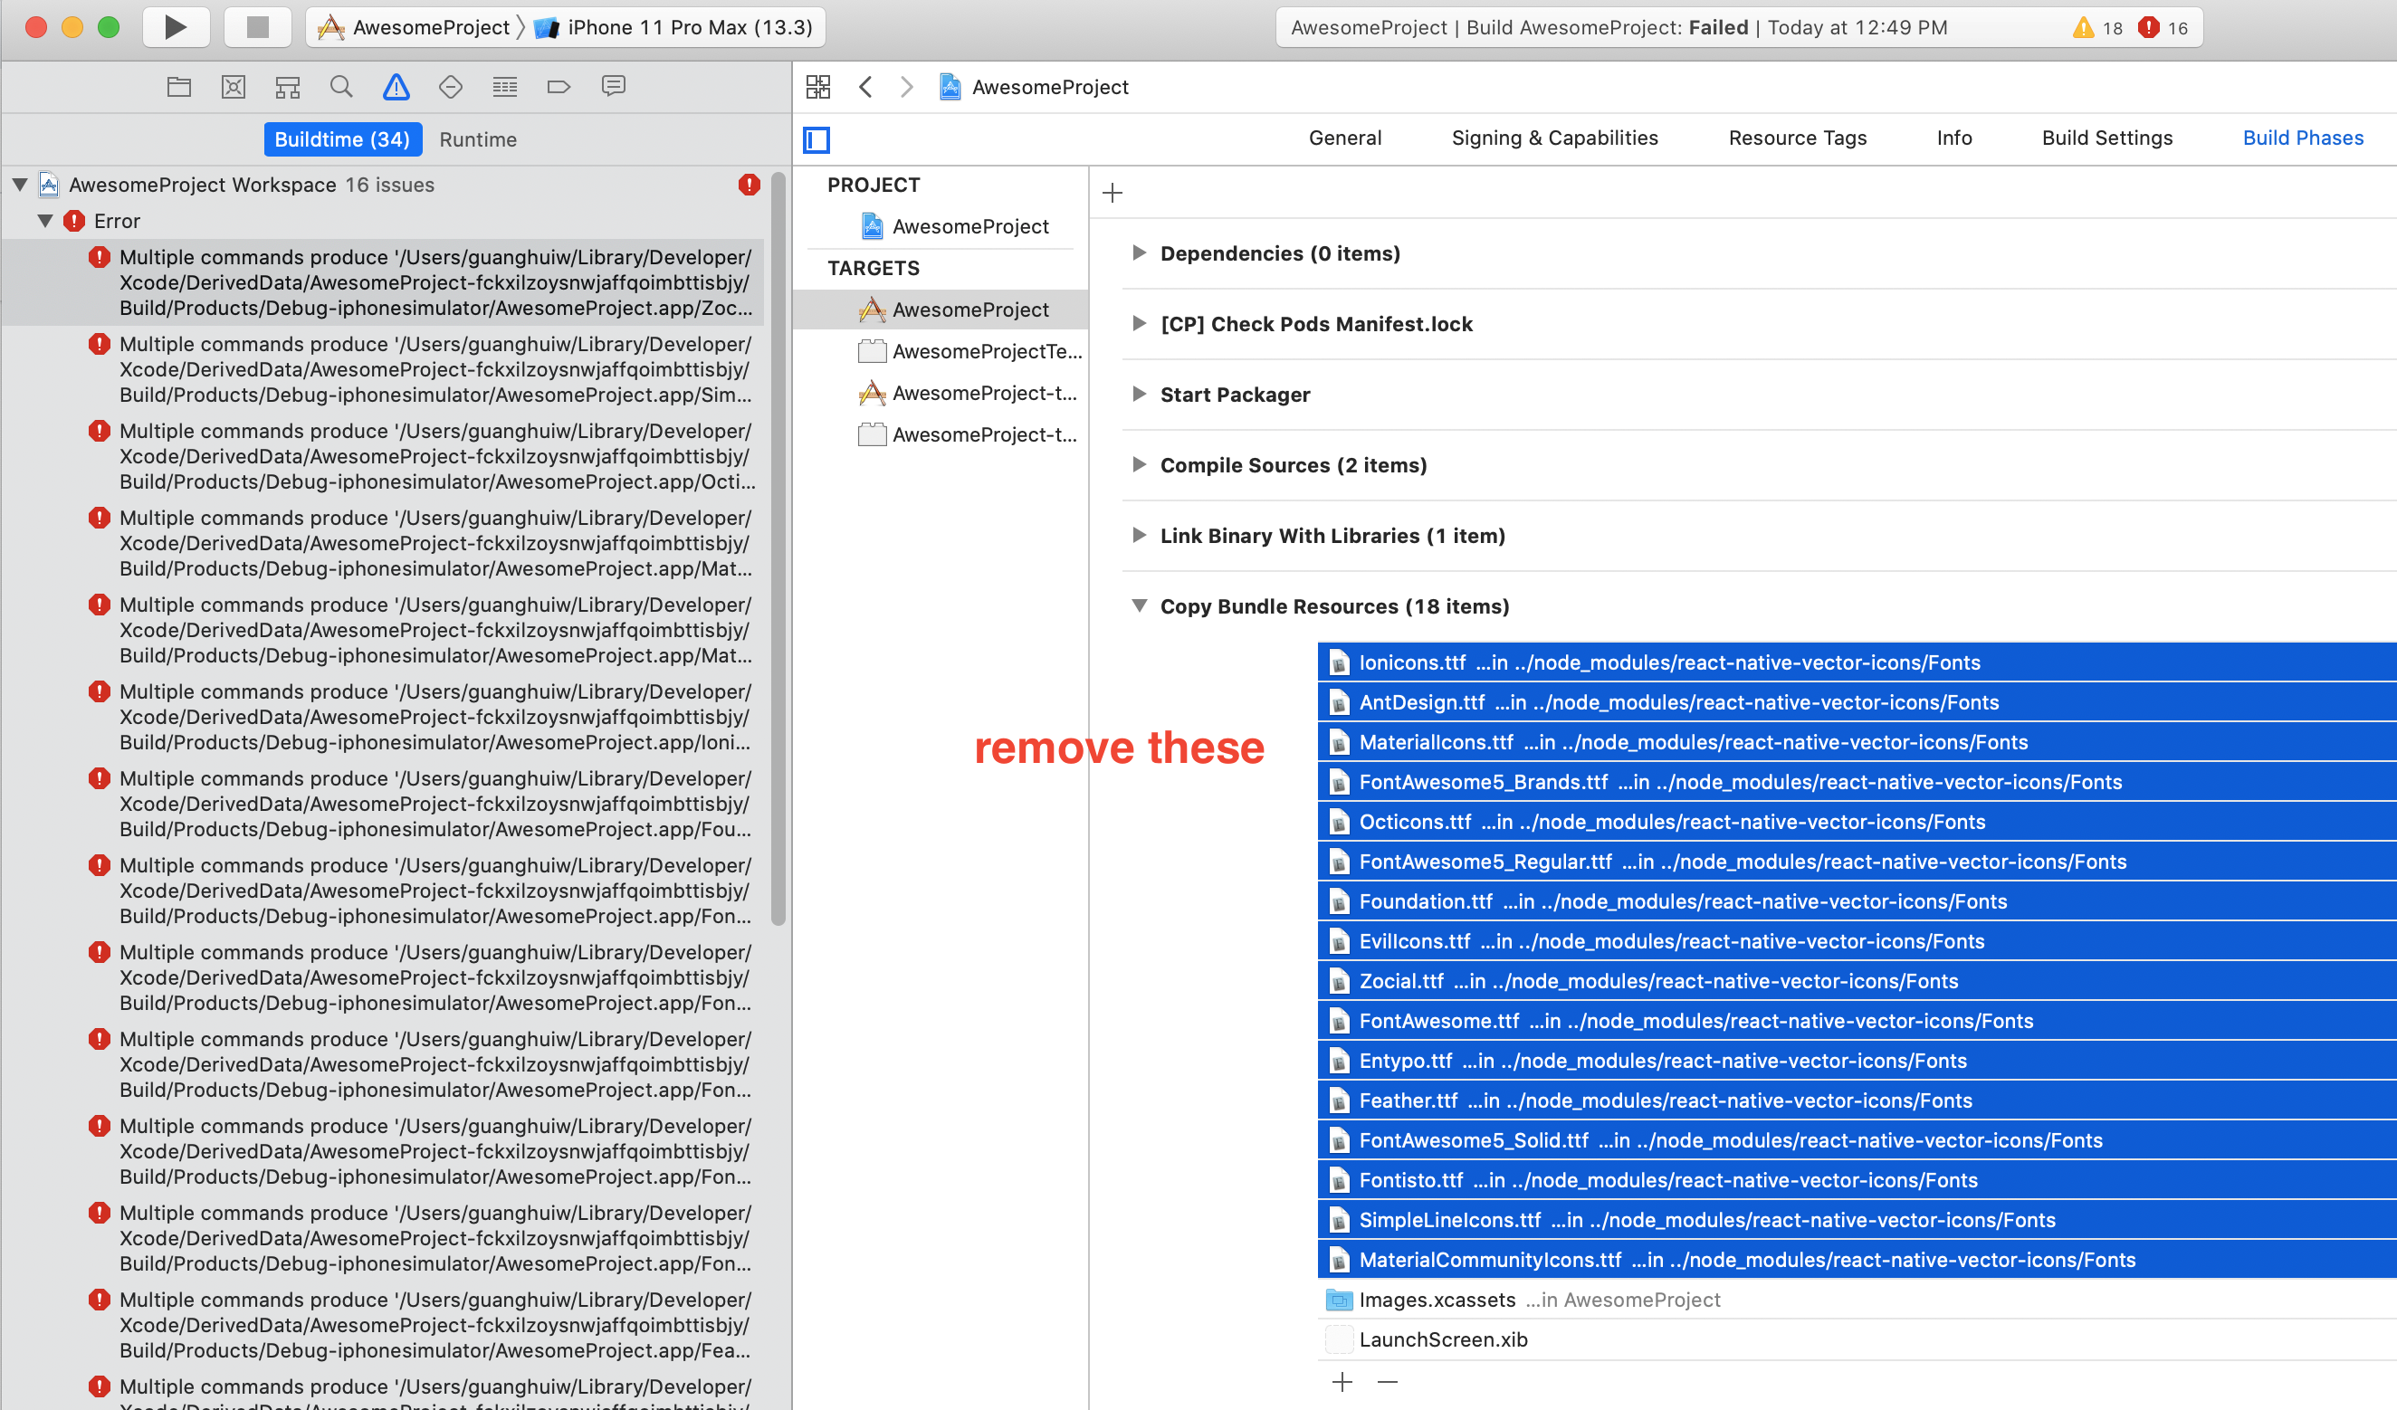
Task: Open the Test navigator diamond icon
Action: coord(450,88)
